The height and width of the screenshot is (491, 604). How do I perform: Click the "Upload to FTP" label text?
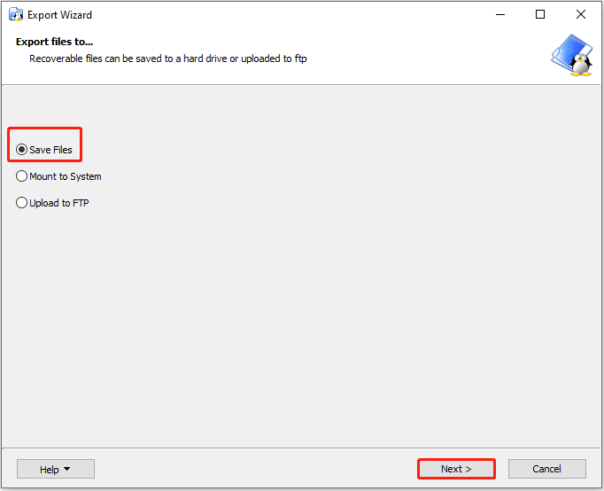tap(59, 203)
